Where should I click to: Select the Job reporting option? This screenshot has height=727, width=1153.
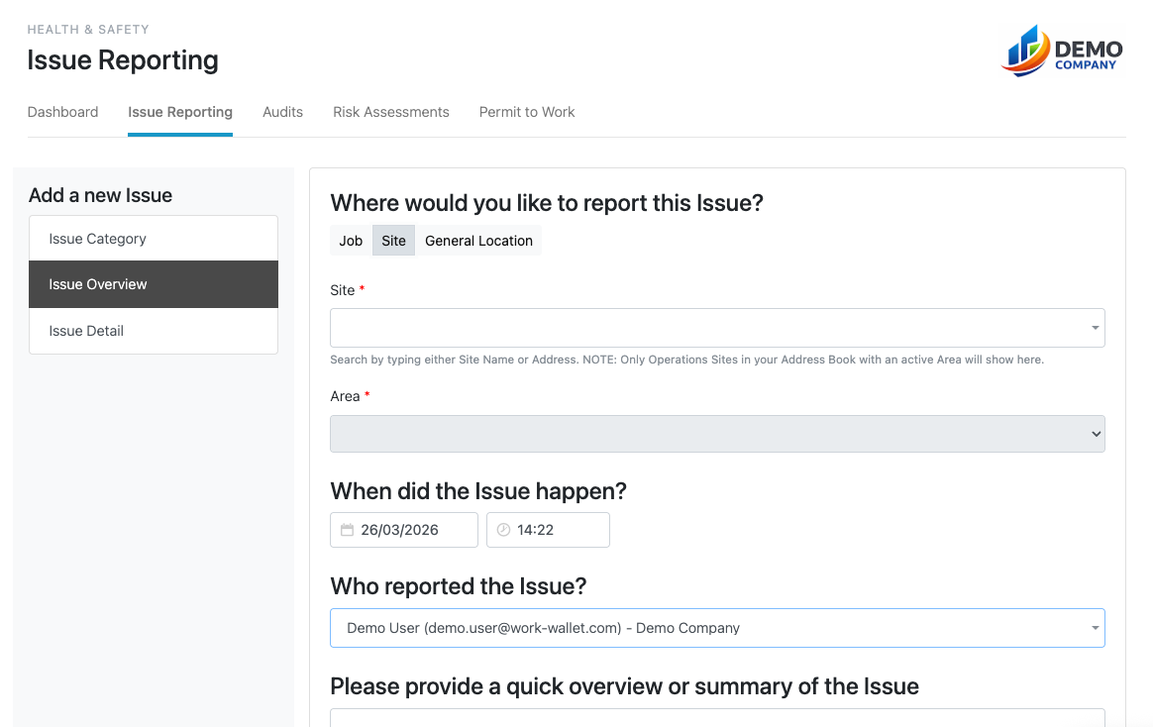[x=350, y=240]
